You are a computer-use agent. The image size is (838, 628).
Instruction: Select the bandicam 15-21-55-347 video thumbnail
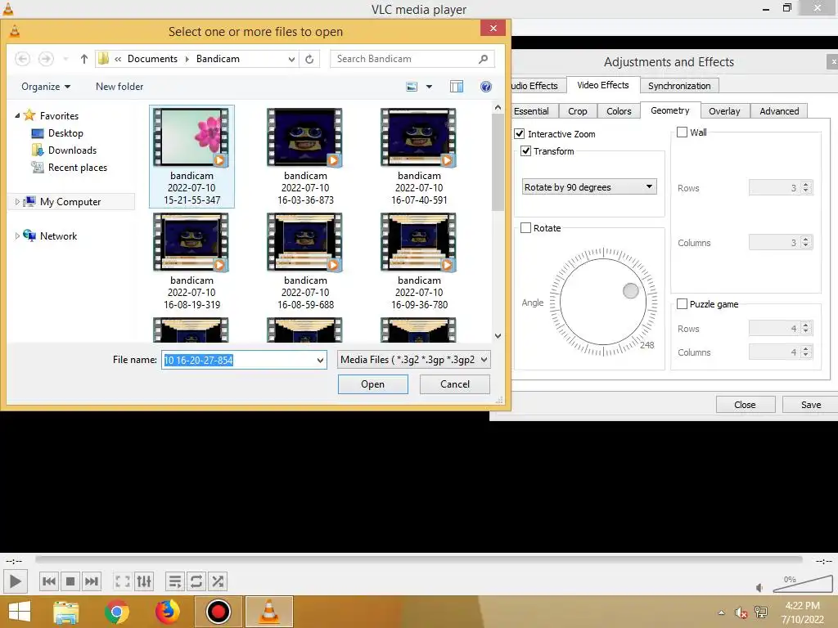(x=191, y=156)
